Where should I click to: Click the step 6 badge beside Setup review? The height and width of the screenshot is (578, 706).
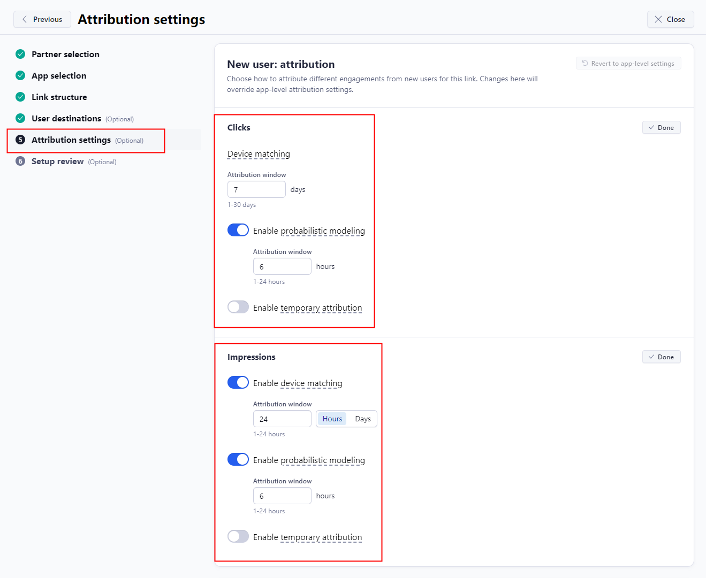20,161
